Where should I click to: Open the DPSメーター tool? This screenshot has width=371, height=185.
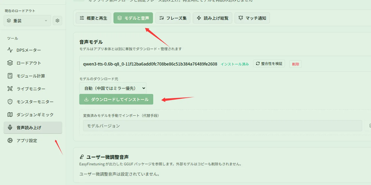click(x=33, y=50)
